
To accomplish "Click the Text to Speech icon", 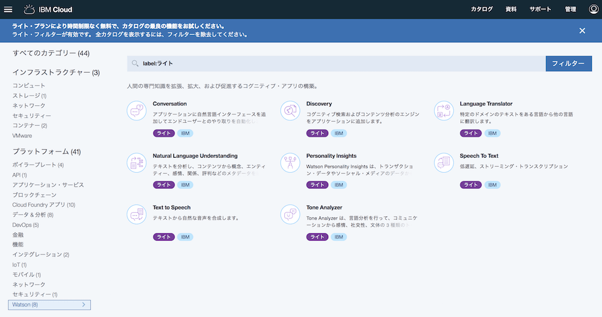I will (137, 214).
